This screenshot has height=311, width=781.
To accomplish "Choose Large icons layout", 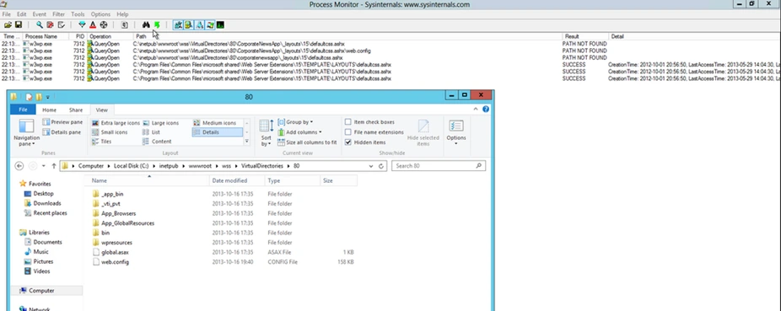I will [x=160, y=123].
